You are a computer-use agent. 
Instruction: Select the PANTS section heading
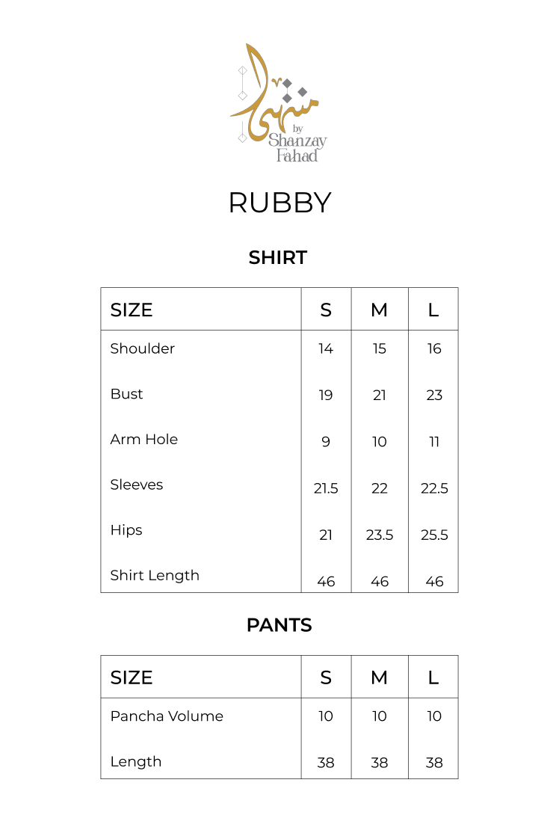pyautogui.click(x=279, y=625)
